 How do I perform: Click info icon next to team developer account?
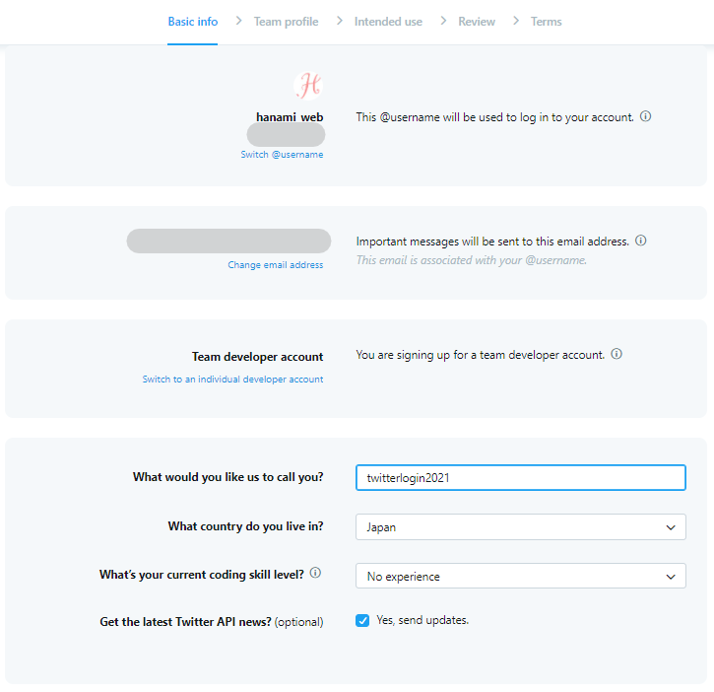click(617, 355)
